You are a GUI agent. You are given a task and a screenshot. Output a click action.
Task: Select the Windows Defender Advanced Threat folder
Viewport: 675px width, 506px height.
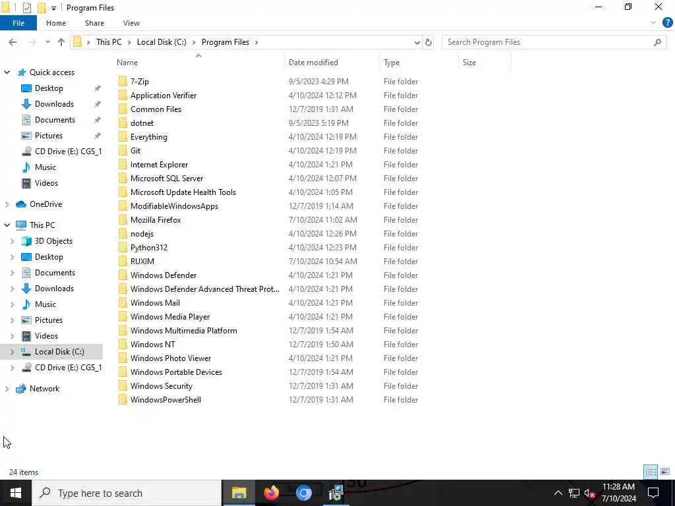(205, 289)
